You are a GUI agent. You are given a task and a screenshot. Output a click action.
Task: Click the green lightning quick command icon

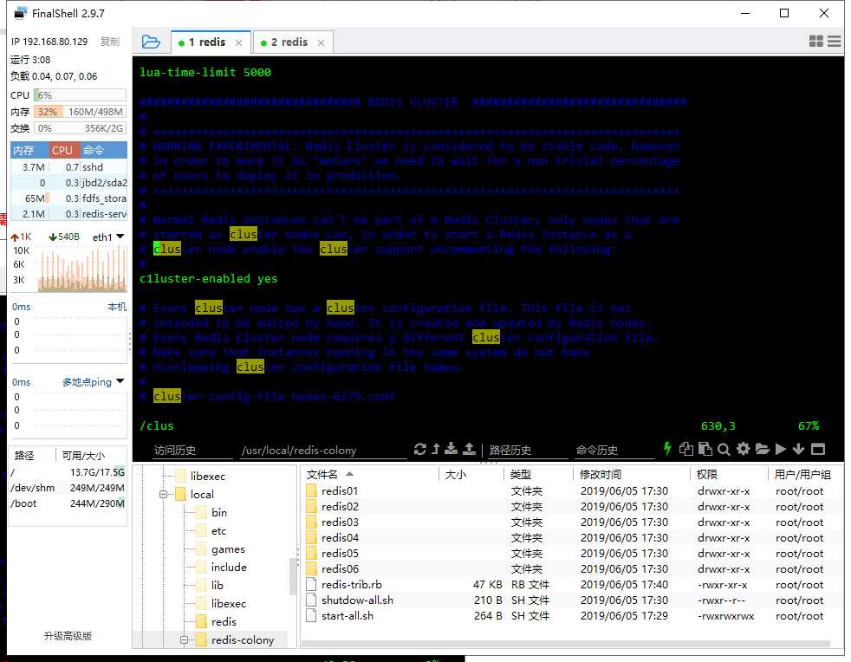pos(667,449)
